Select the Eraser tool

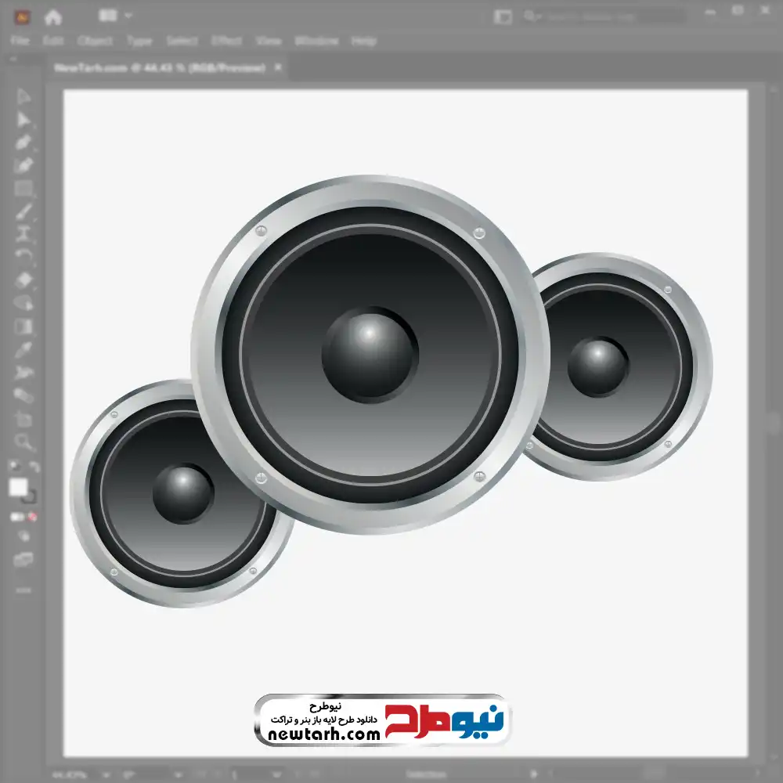point(23,280)
